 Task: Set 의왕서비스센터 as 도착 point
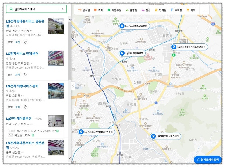[x=17, y=107]
